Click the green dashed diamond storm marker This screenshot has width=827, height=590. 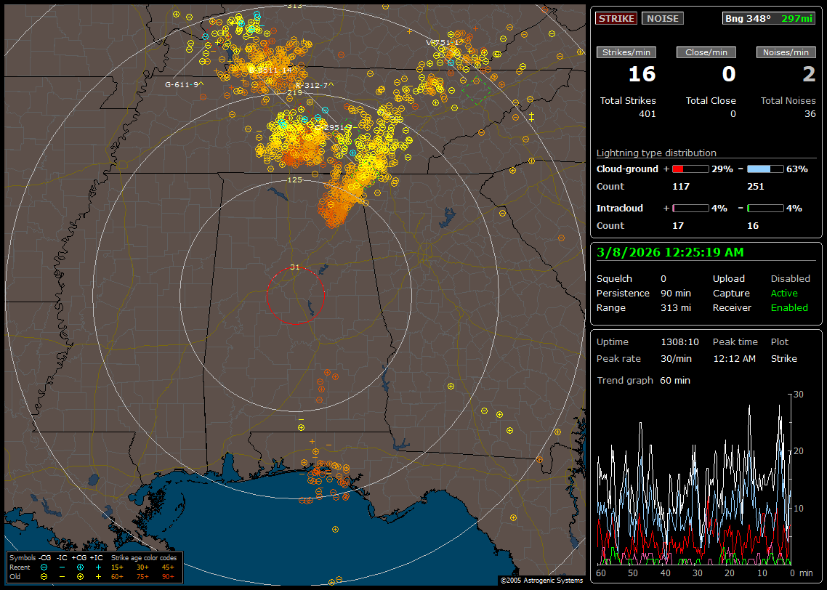point(477,91)
